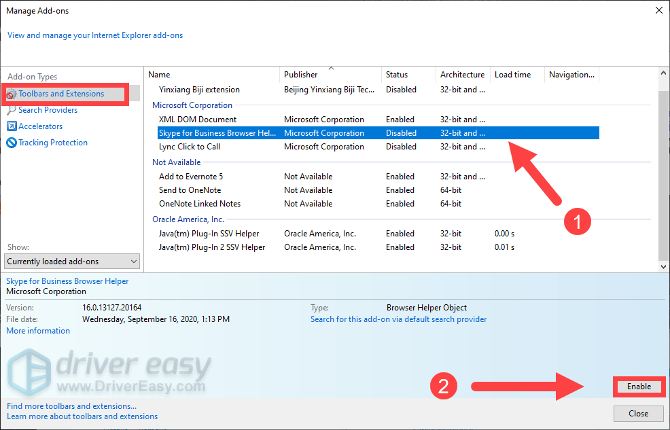This screenshot has height=430, width=670.
Task: Open the Show add-ons dropdown
Action: click(72, 262)
